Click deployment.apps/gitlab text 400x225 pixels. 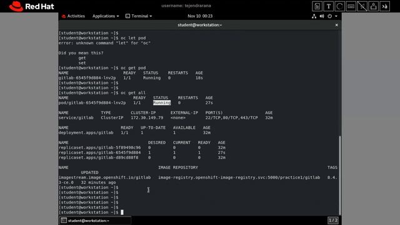(x=86, y=132)
